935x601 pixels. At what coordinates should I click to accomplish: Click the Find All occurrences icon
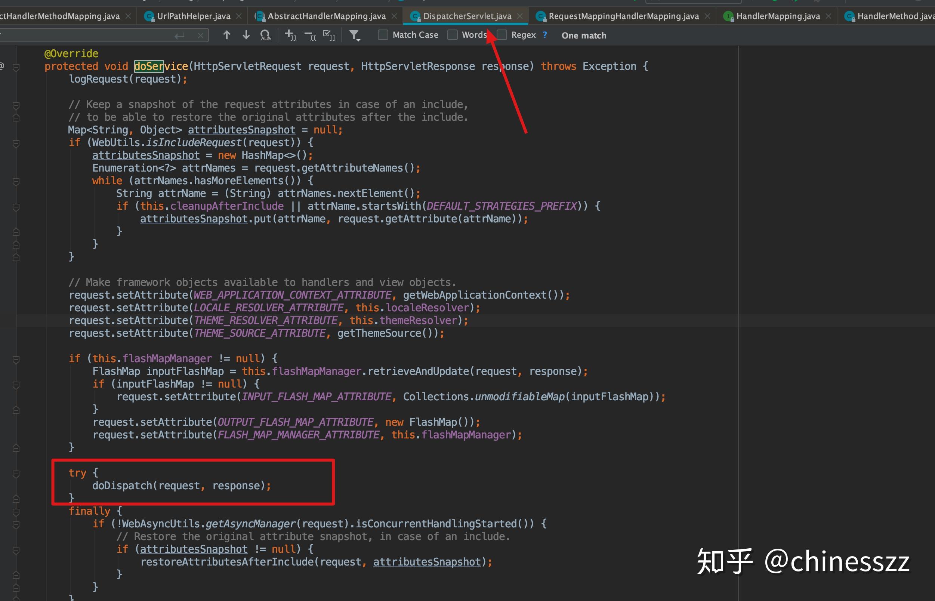pos(265,36)
